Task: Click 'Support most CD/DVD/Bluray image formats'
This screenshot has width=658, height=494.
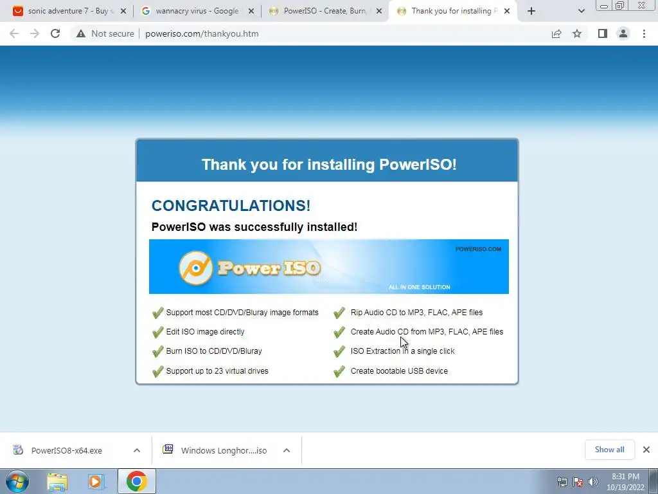Action: coord(242,313)
